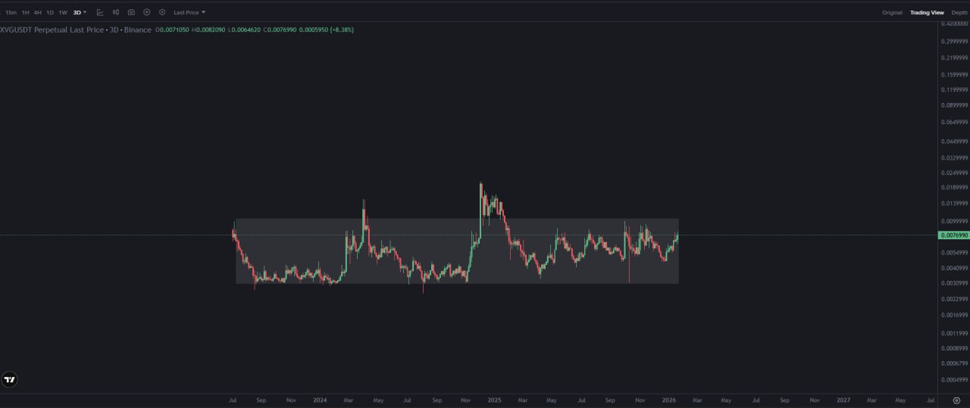Image resolution: width=970 pixels, height=408 pixels.
Task: Switch to the Original chart tab
Action: 892,12
